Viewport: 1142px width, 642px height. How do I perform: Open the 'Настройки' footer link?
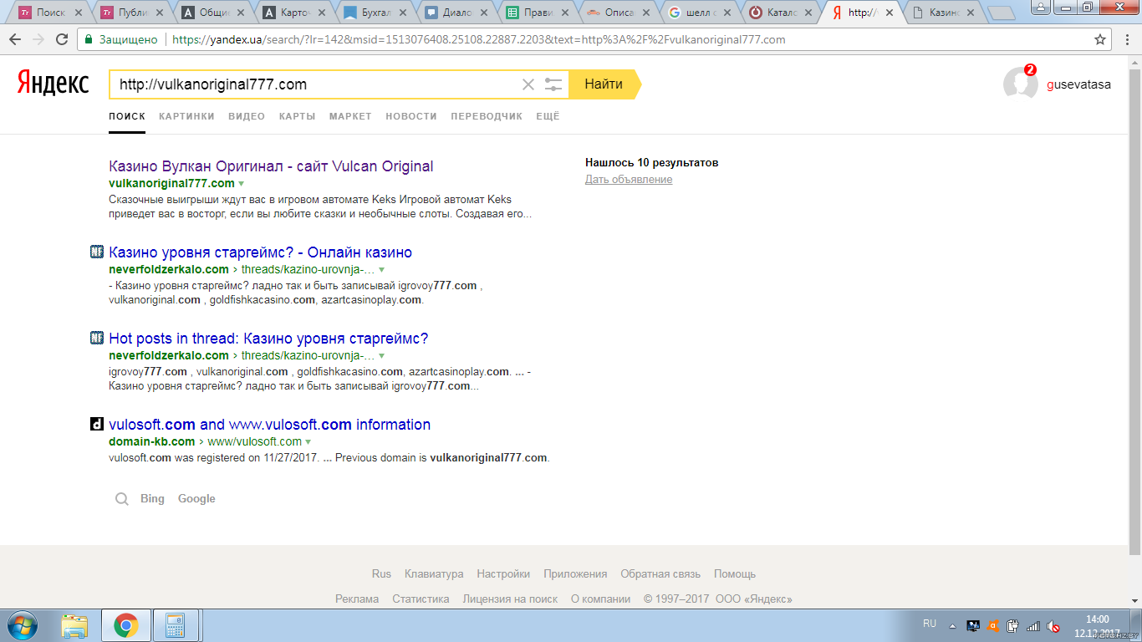click(503, 574)
